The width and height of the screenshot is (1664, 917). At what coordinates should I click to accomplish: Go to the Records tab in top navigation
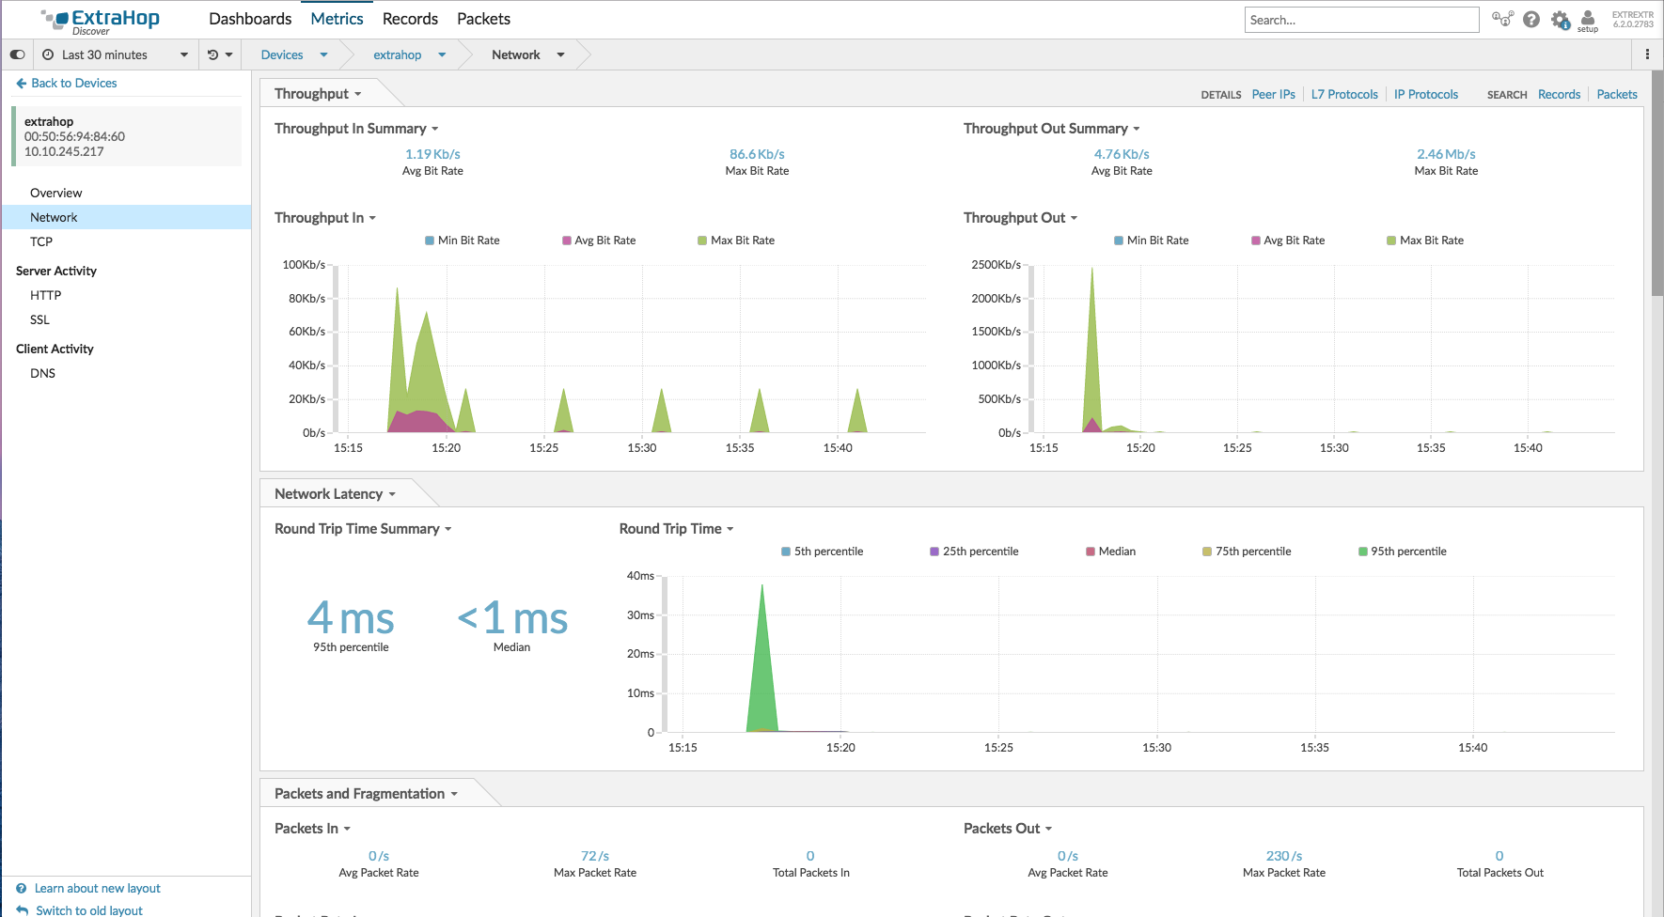410,19
